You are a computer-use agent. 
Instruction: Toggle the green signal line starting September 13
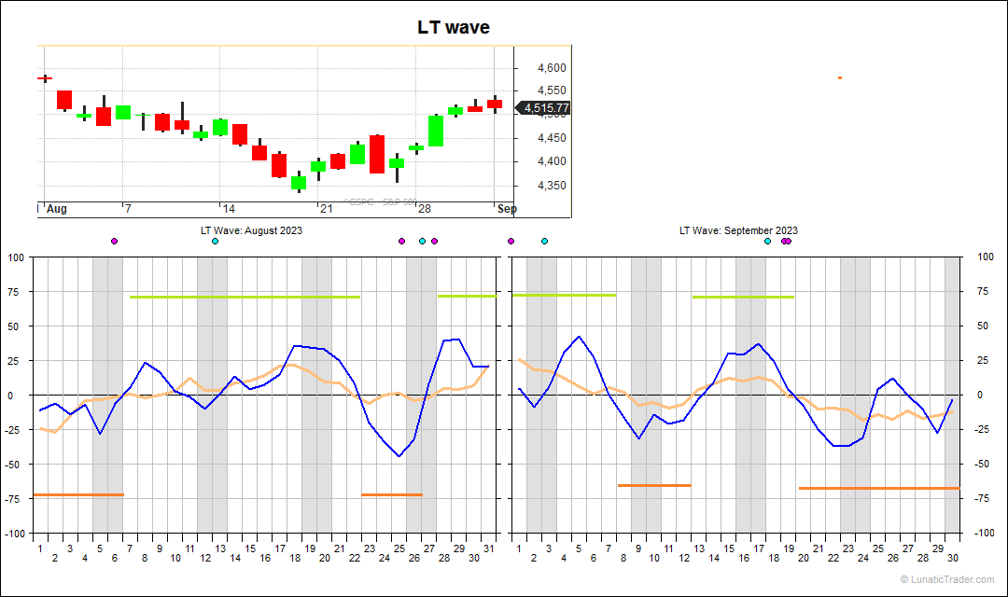(744, 297)
